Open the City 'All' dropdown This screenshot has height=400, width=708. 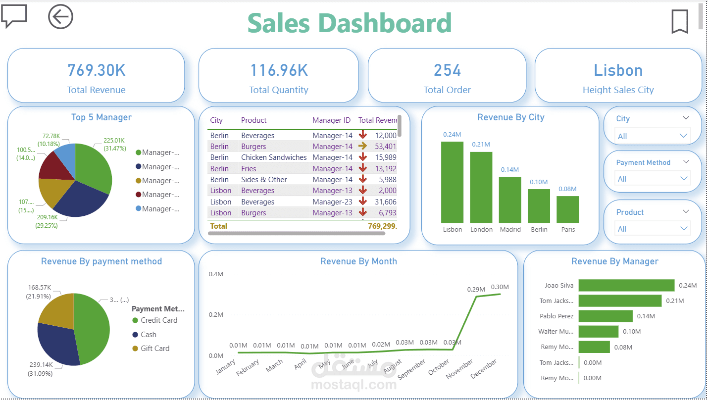653,136
